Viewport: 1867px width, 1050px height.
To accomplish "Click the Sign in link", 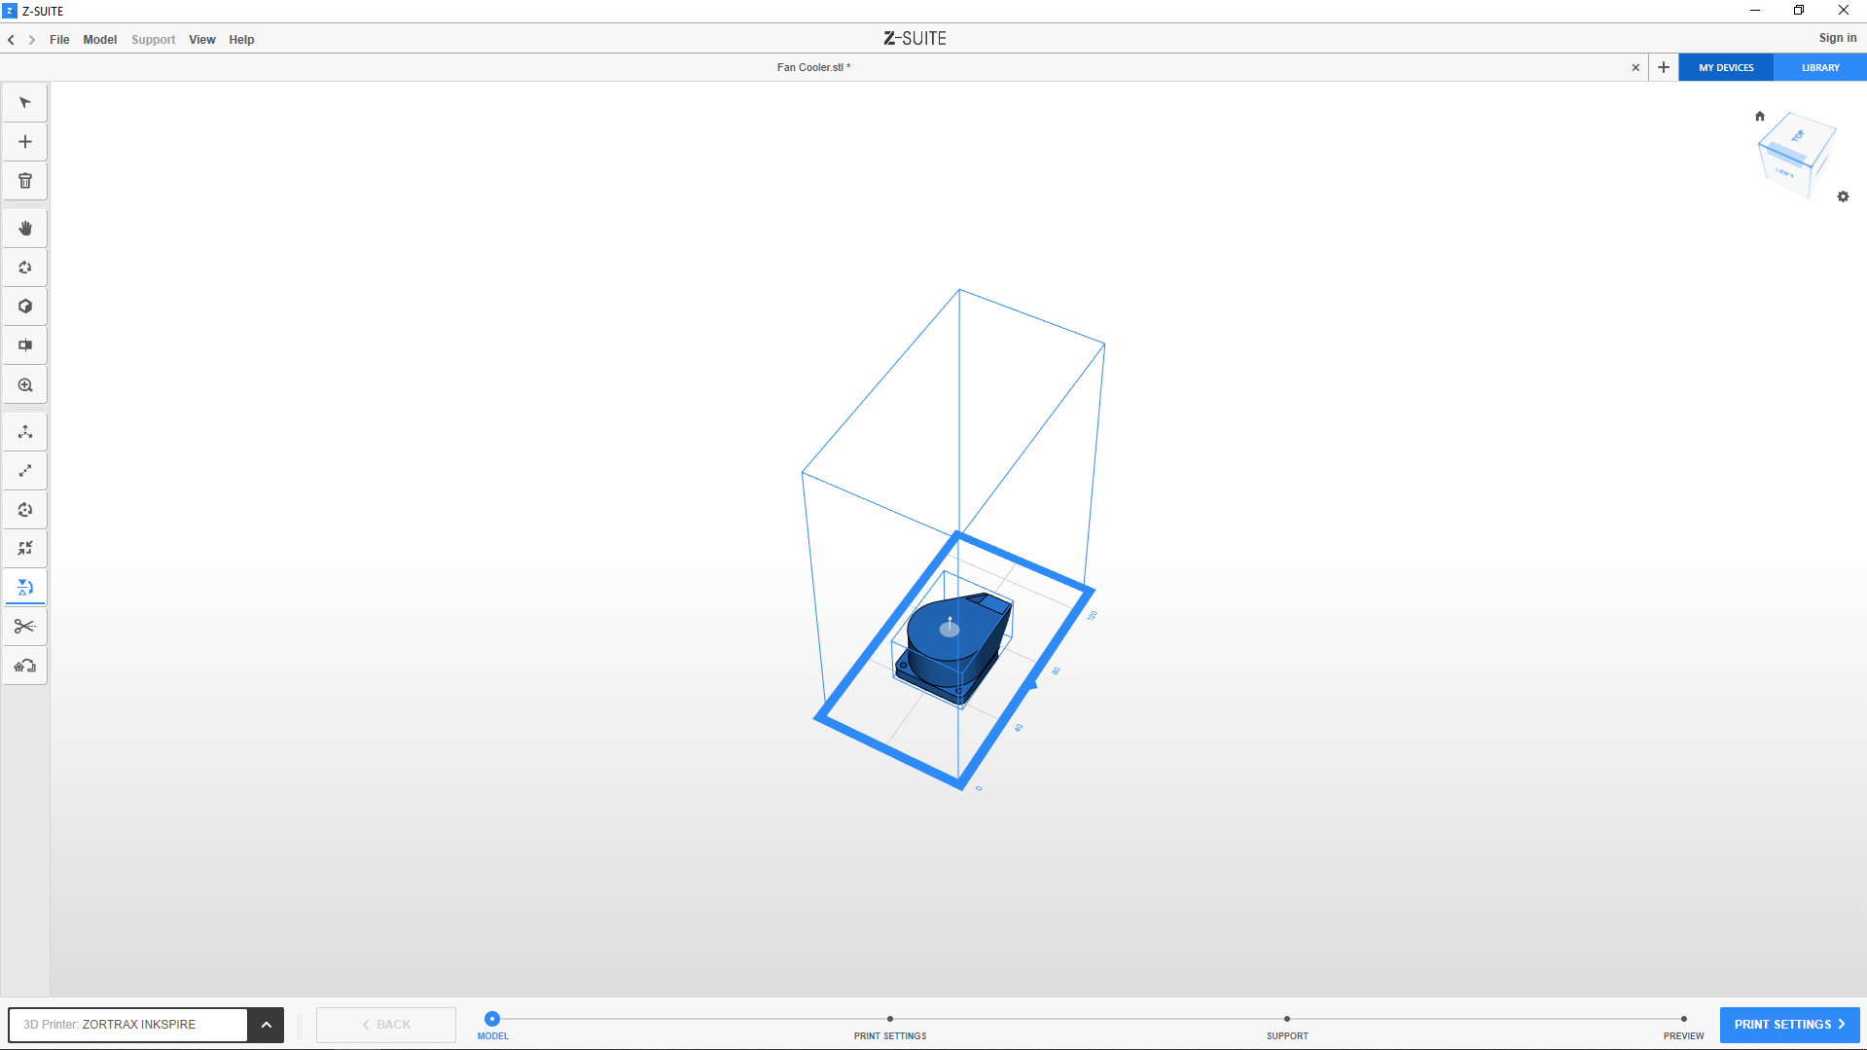I will [x=1837, y=38].
